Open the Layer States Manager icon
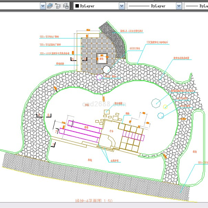 click(x=66, y=6)
